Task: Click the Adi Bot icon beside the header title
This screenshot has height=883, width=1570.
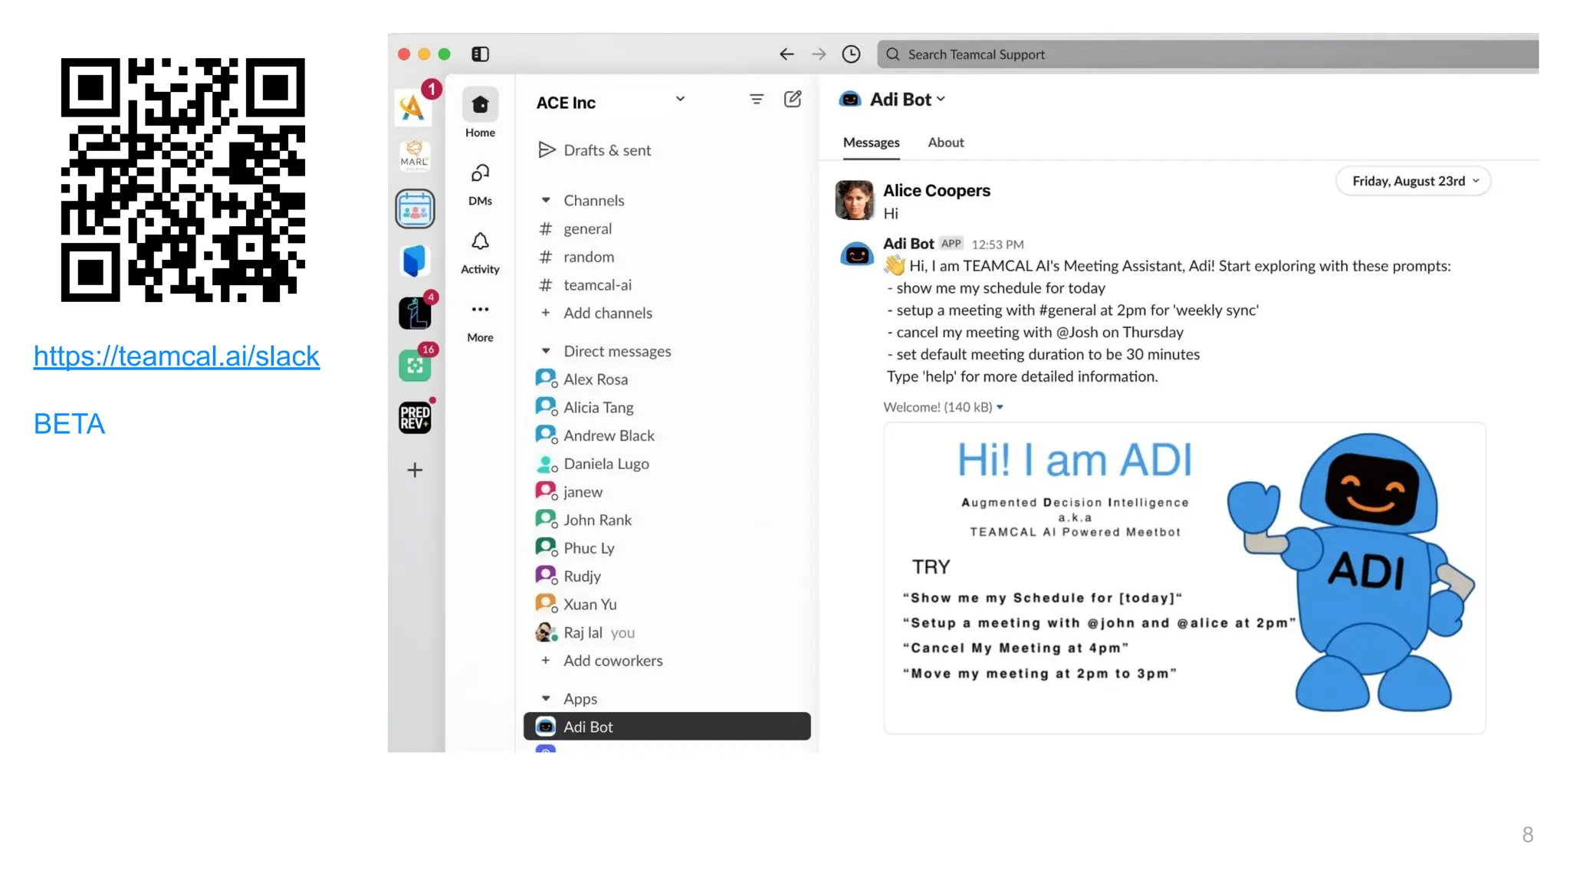Action: (x=849, y=100)
